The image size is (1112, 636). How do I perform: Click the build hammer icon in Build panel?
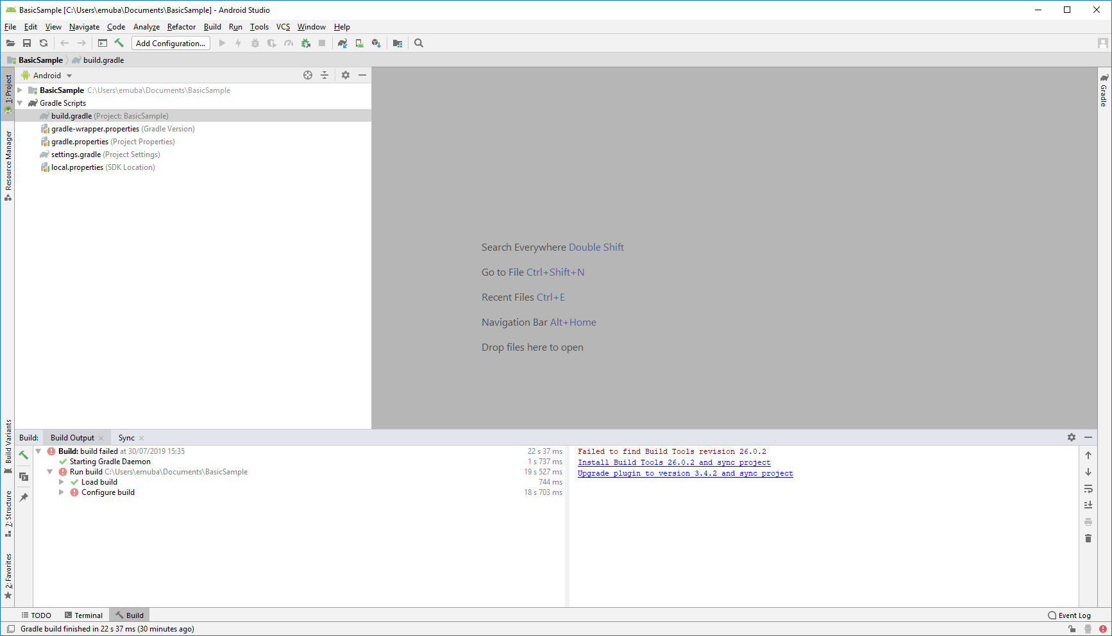24,455
